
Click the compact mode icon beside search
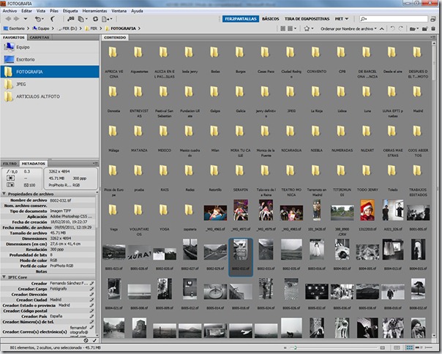(x=433, y=19)
